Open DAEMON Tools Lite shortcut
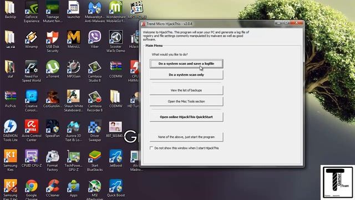The image size is (355, 200). tap(10, 131)
